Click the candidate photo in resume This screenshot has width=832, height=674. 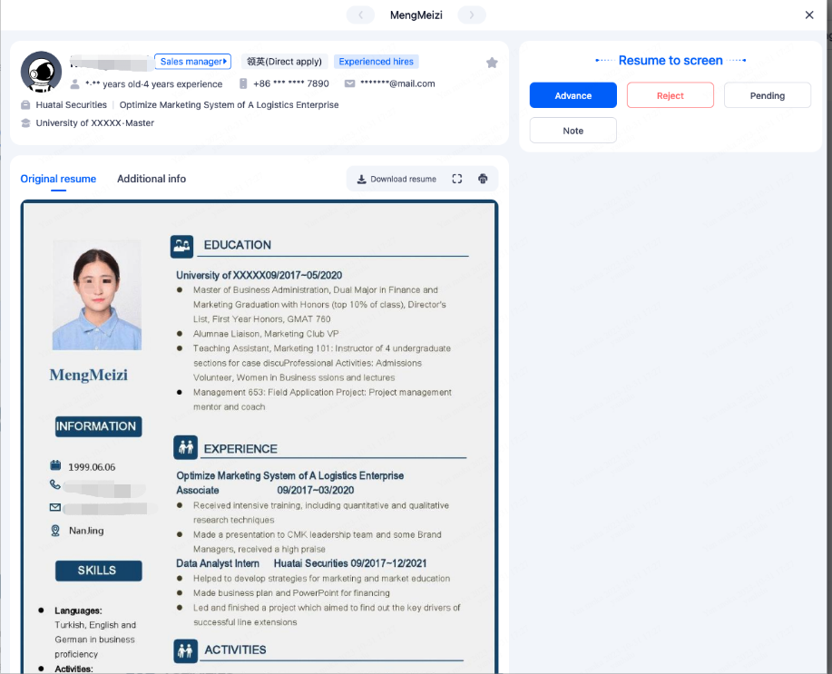pos(97,295)
